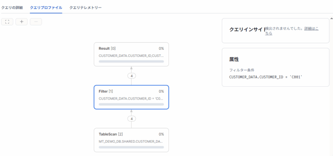Switch to the クエリテレメトリー tab
Image resolution: width=333 pixels, height=156 pixels.
point(86,7)
